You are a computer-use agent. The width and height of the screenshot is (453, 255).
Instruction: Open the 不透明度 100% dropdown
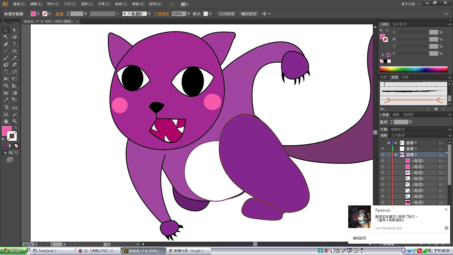(189, 14)
